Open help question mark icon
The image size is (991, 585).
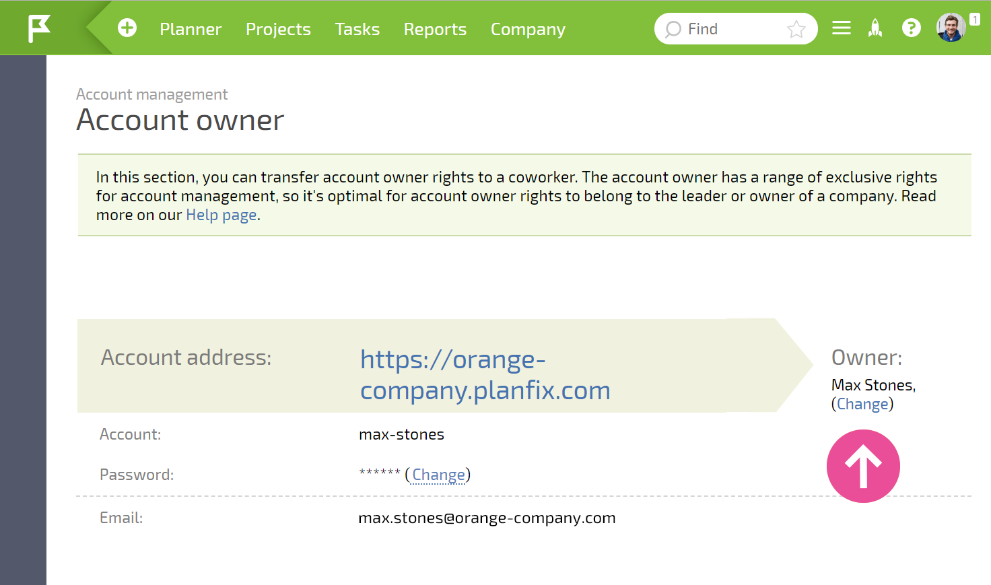point(911,28)
